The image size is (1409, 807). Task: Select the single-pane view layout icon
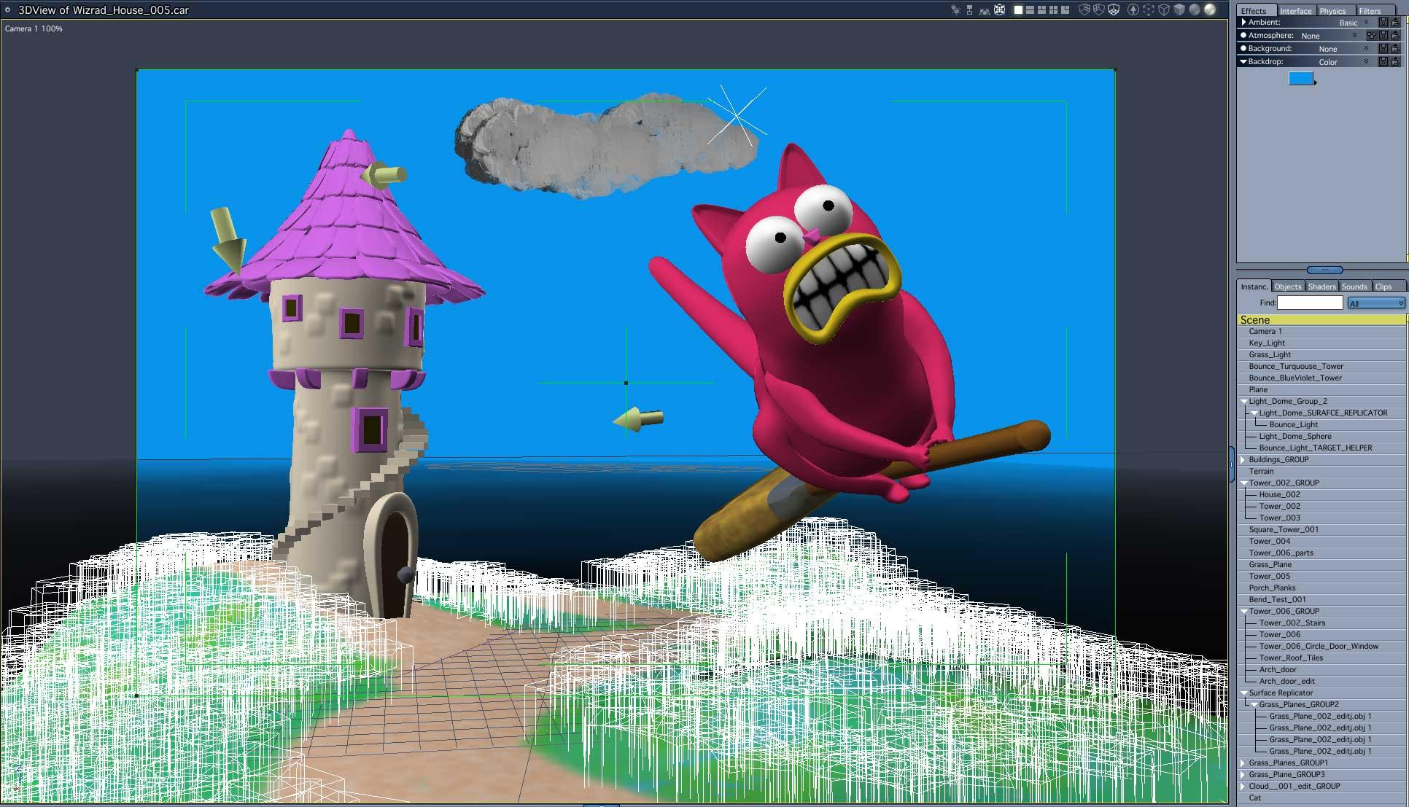pyautogui.click(x=1018, y=9)
